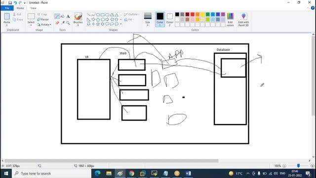The height and width of the screenshot is (178, 316).
Task: Open the Rotate dropdown
Action: (x=44, y=24)
